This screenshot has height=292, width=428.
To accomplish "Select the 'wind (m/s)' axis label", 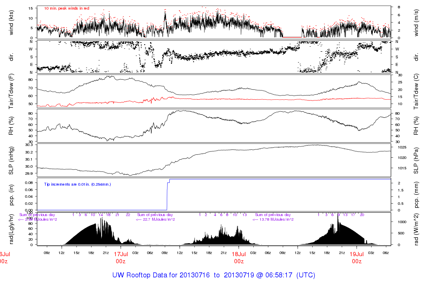I will pos(416,23).
